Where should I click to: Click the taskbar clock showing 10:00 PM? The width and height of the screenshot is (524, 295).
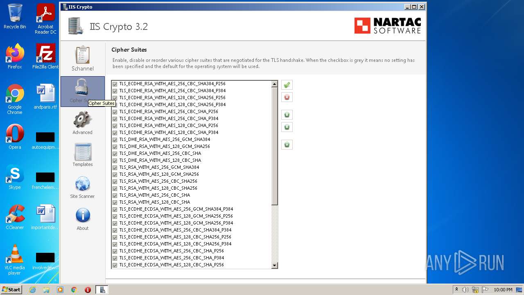tap(503, 290)
